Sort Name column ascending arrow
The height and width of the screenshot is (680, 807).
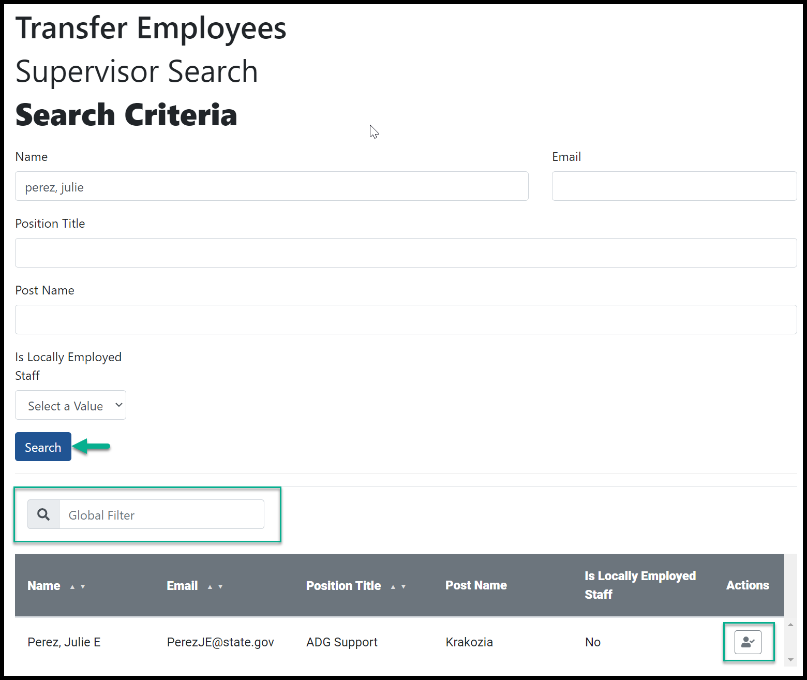point(72,587)
